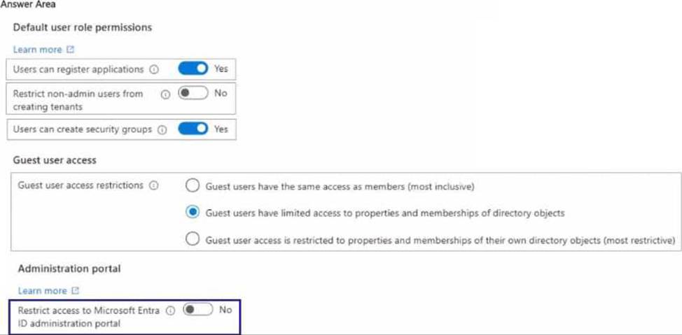Click info icon beside Users can create security groups
This screenshot has width=682, height=335.
click(162, 130)
